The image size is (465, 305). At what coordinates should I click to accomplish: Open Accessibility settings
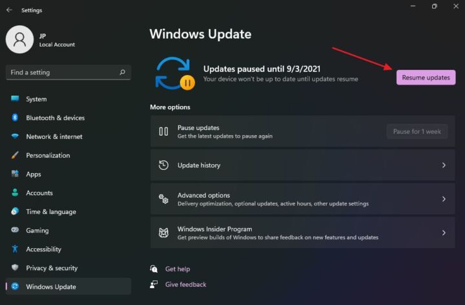(x=68, y=249)
